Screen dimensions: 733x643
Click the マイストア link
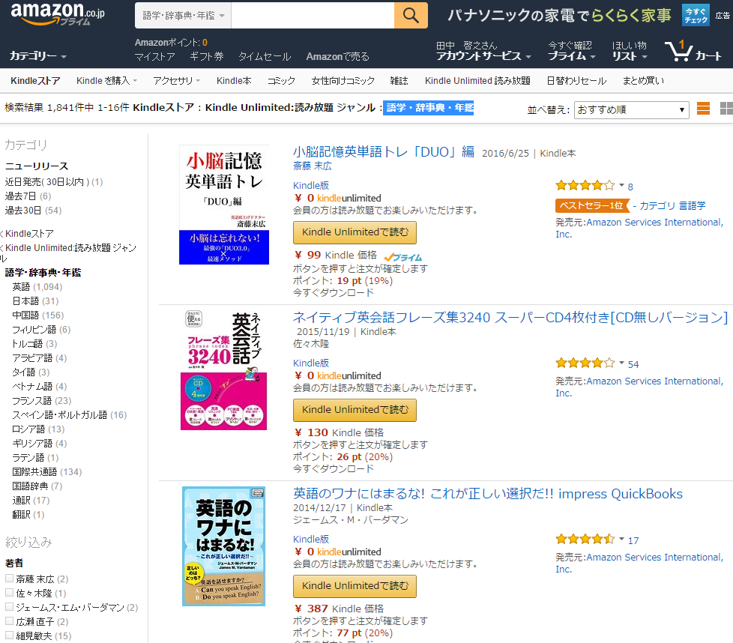click(x=154, y=56)
